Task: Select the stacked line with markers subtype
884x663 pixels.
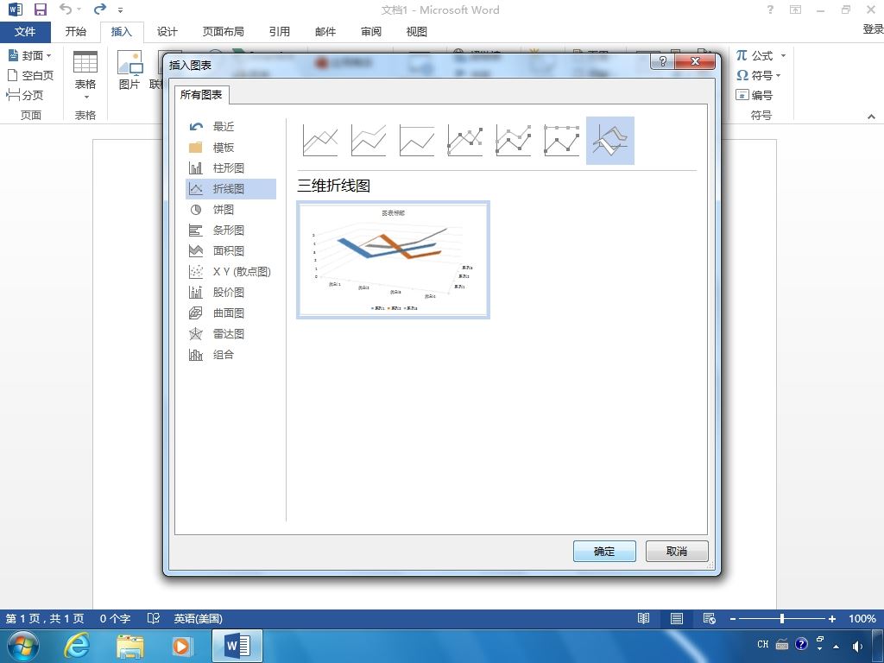Action: pyautogui.click(x=514, y=141)
